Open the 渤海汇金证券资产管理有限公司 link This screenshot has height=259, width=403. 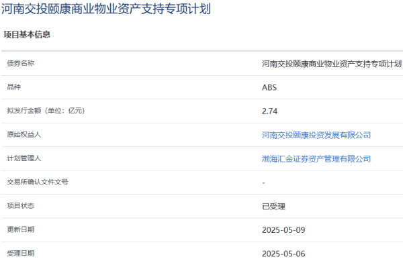pyautogui.click(x=316, y=159)
